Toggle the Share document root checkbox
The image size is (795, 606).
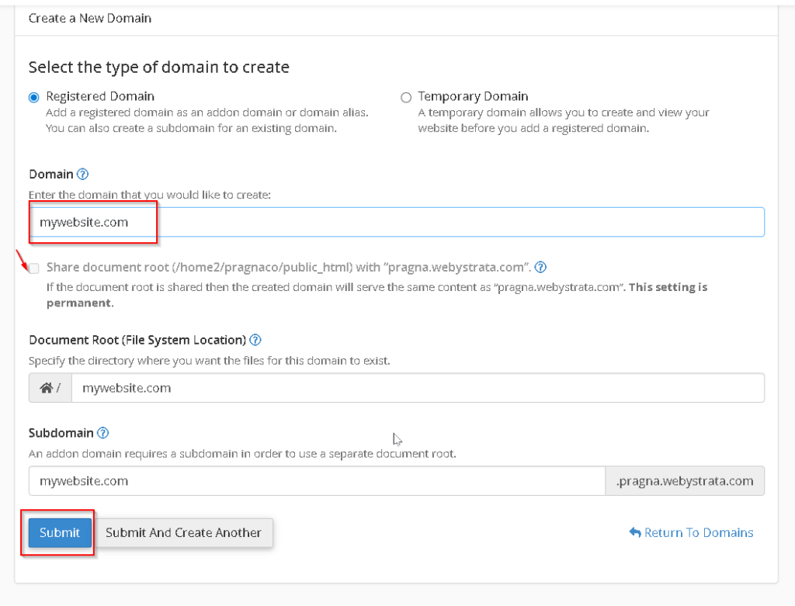pyautogui.click(x=34, y=268)
